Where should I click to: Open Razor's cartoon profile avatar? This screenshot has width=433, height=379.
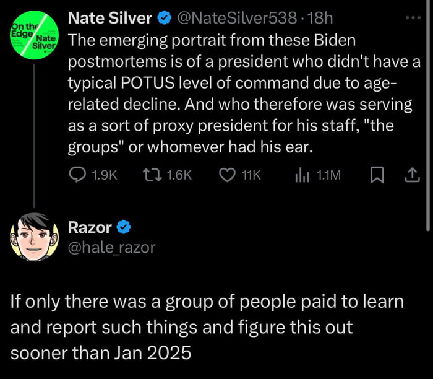pos(33,237)
